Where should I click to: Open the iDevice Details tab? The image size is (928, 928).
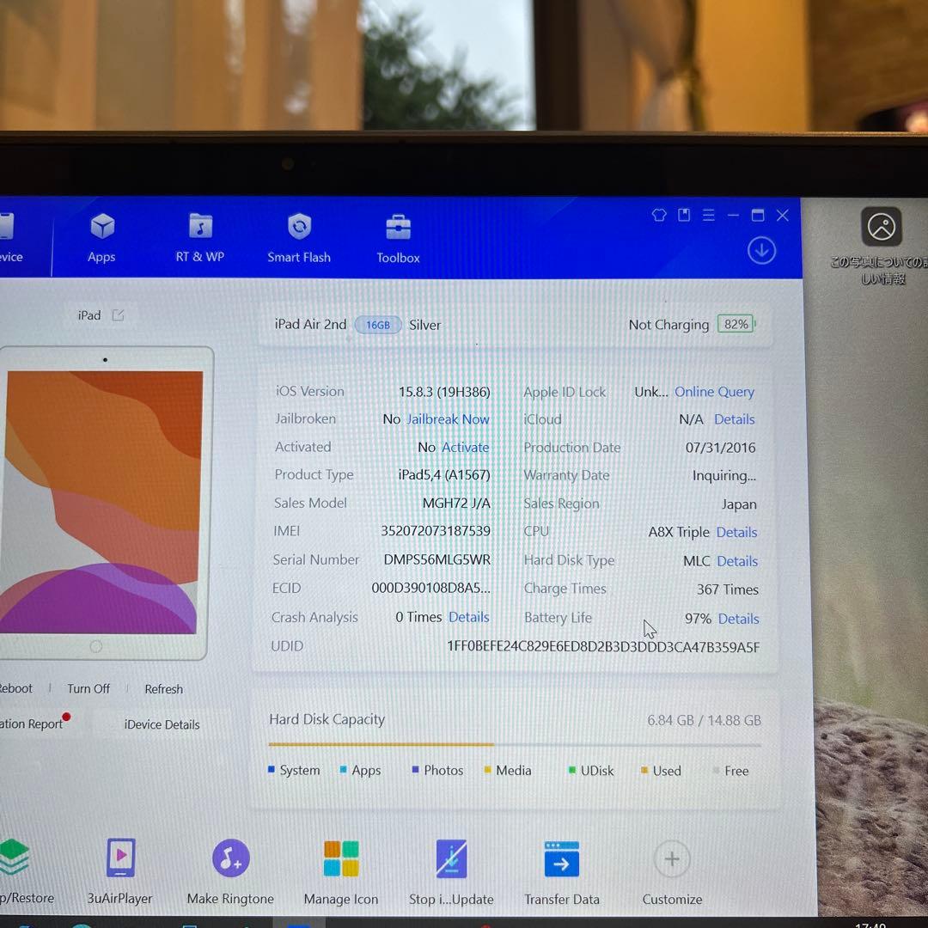click(x=162, y=724)
